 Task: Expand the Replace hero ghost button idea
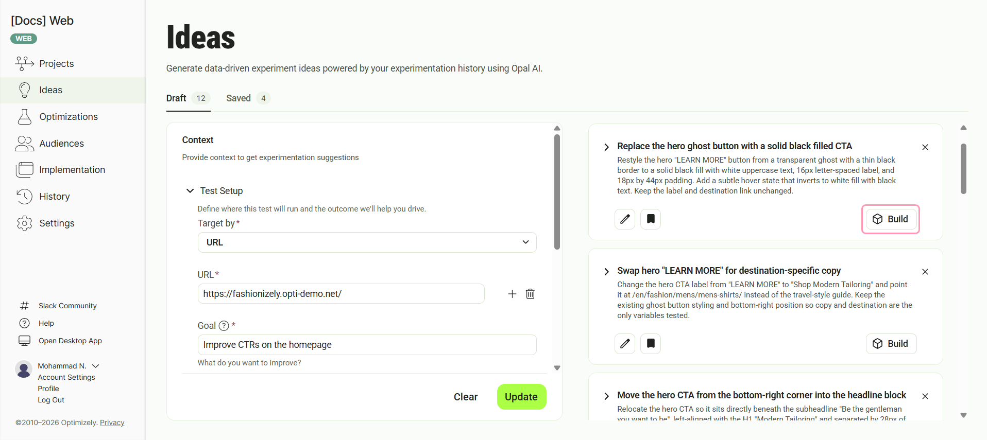point(606,147)
